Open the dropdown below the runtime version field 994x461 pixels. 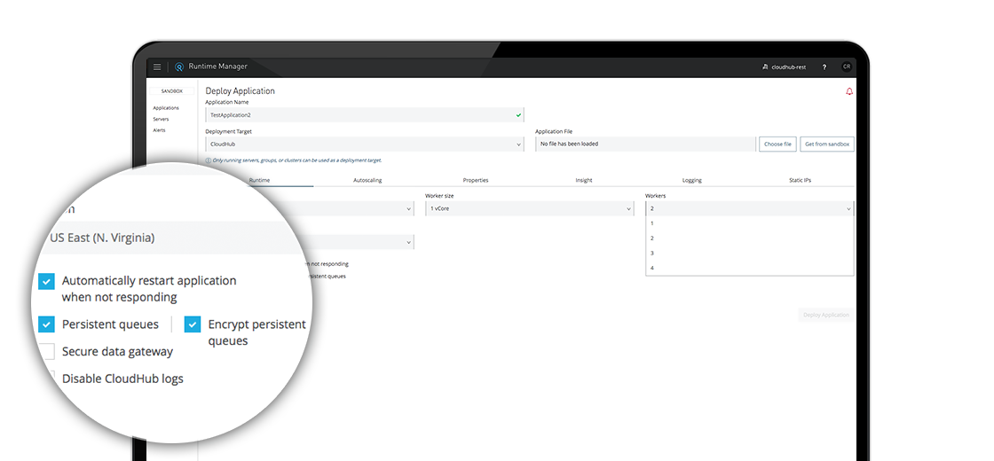pyautogui.click(x=408, y=242)
